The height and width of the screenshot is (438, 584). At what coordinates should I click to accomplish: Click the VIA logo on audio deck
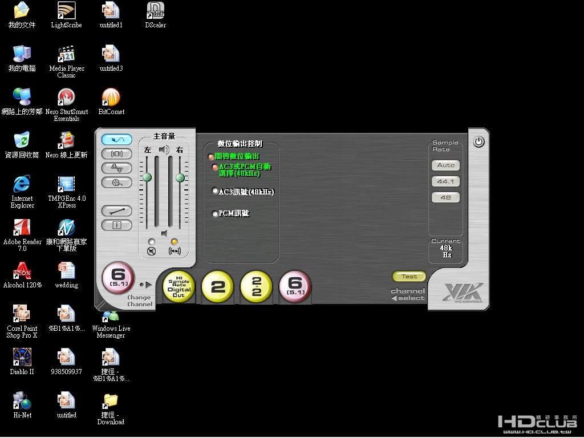[x=464, y=293]
